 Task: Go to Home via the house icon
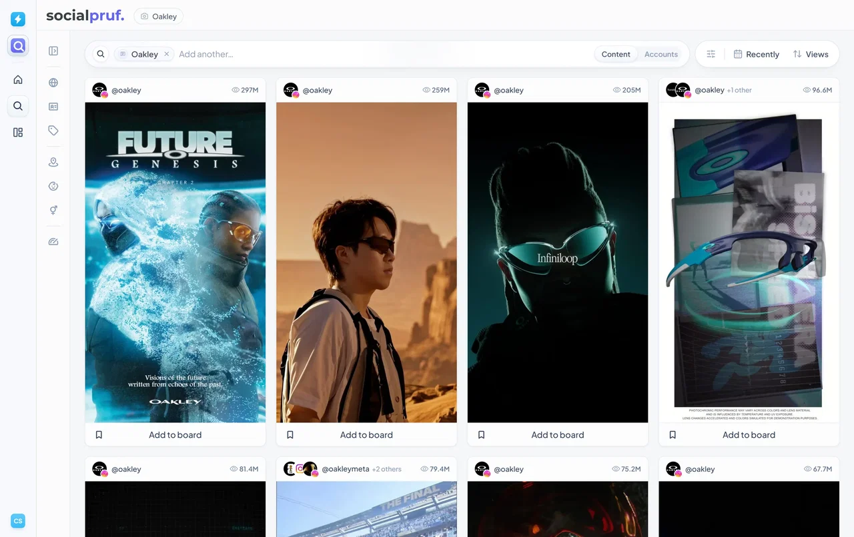click(x=18, y=79)
